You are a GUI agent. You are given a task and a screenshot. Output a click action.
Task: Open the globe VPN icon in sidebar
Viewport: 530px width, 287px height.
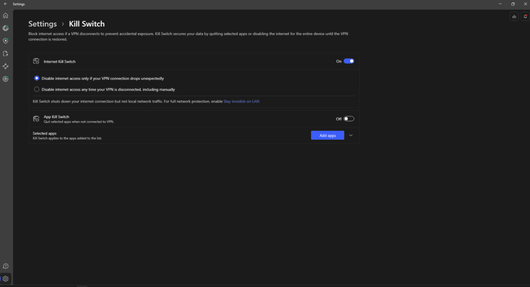click(6, 28)
